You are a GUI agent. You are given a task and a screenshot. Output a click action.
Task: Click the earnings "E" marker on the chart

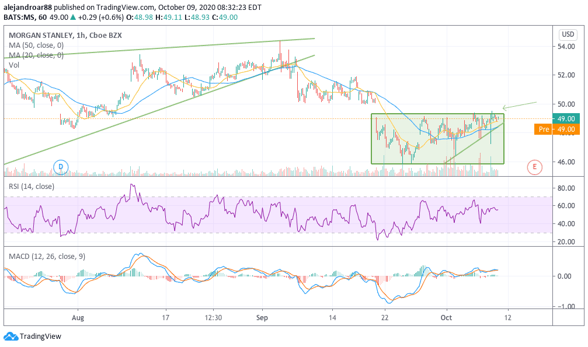click(x=534, y=167)
